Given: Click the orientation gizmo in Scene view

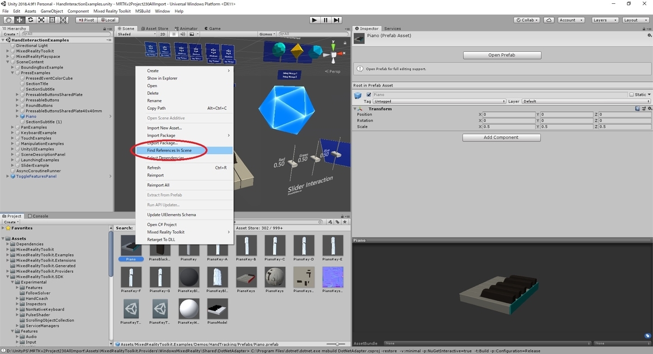Looking at the screenshot, I should [332, 55].
